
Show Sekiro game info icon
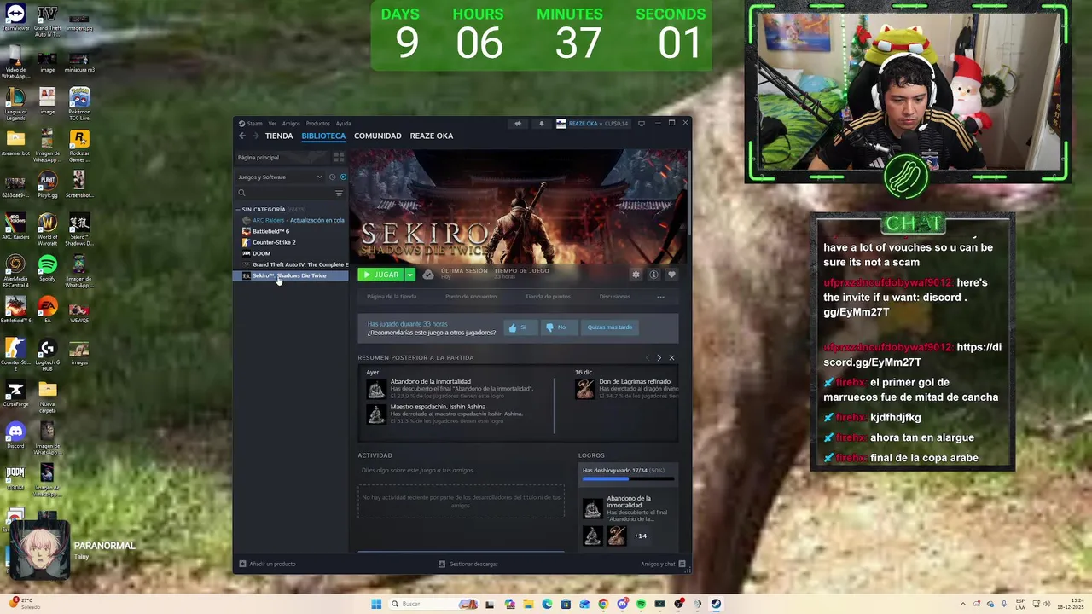[653, 275]
